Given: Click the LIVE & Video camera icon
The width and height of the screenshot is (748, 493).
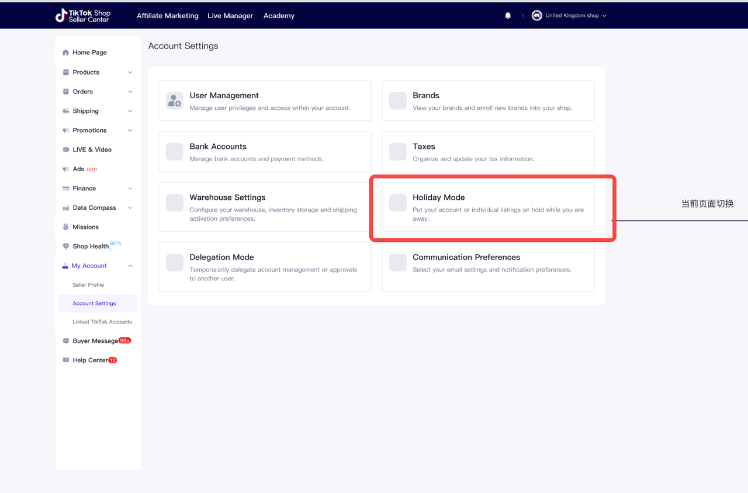Looking at the screenshot, I should [x=66, y=150].
